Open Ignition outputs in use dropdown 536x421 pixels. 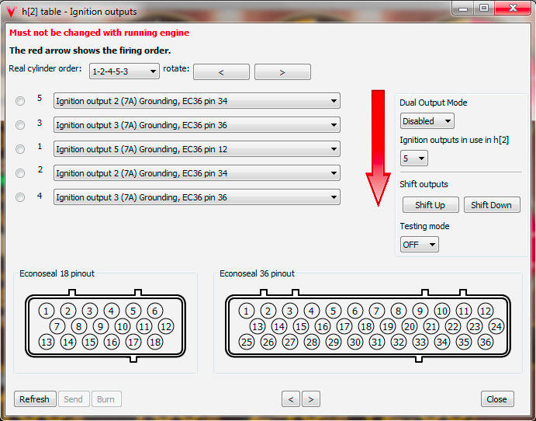414,158
